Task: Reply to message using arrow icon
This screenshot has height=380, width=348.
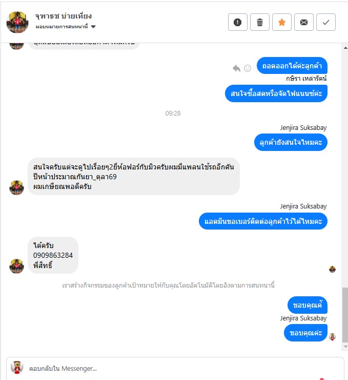Action: point(236,68)
